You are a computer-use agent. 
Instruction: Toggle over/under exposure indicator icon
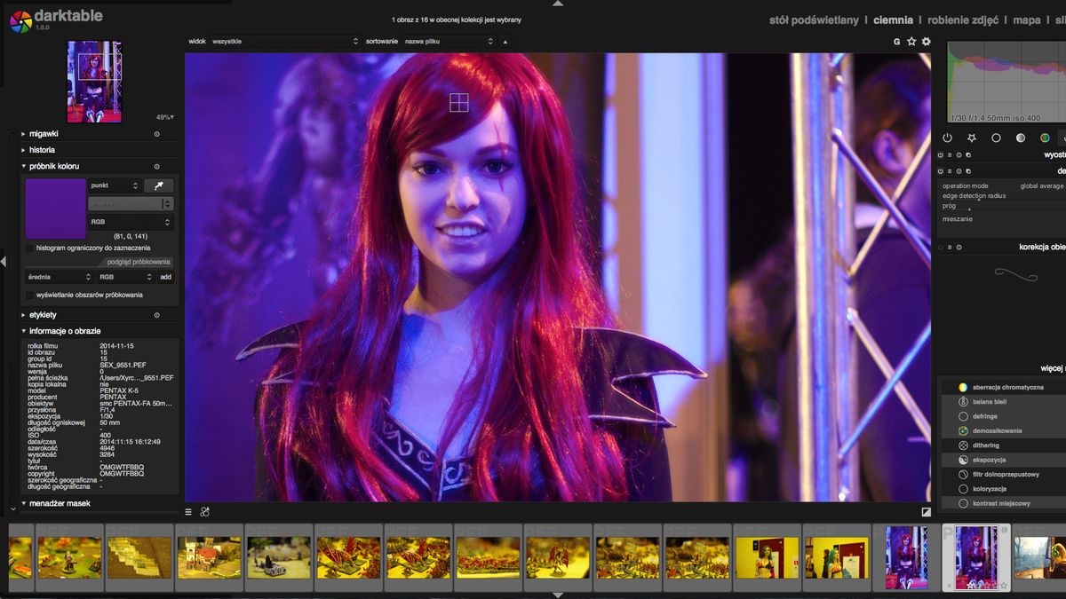click(927, 512)
